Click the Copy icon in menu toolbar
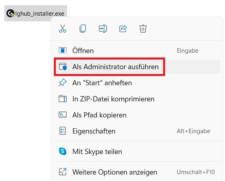Image resolution: width=225 pixels, height=181 pixels. (83, 29)
